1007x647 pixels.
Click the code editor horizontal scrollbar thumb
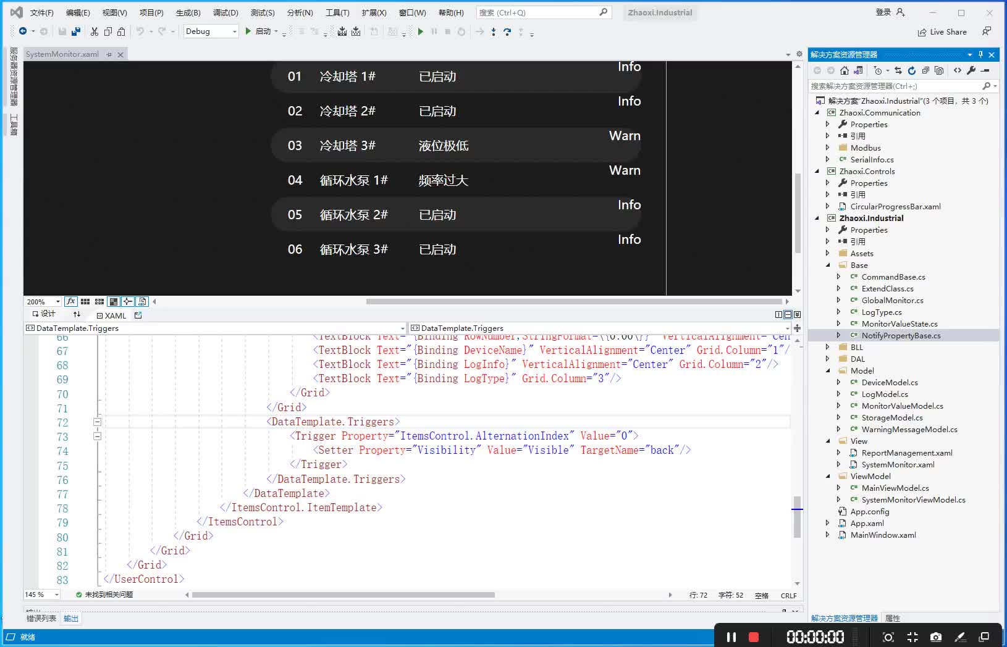[x=343, y=595]
